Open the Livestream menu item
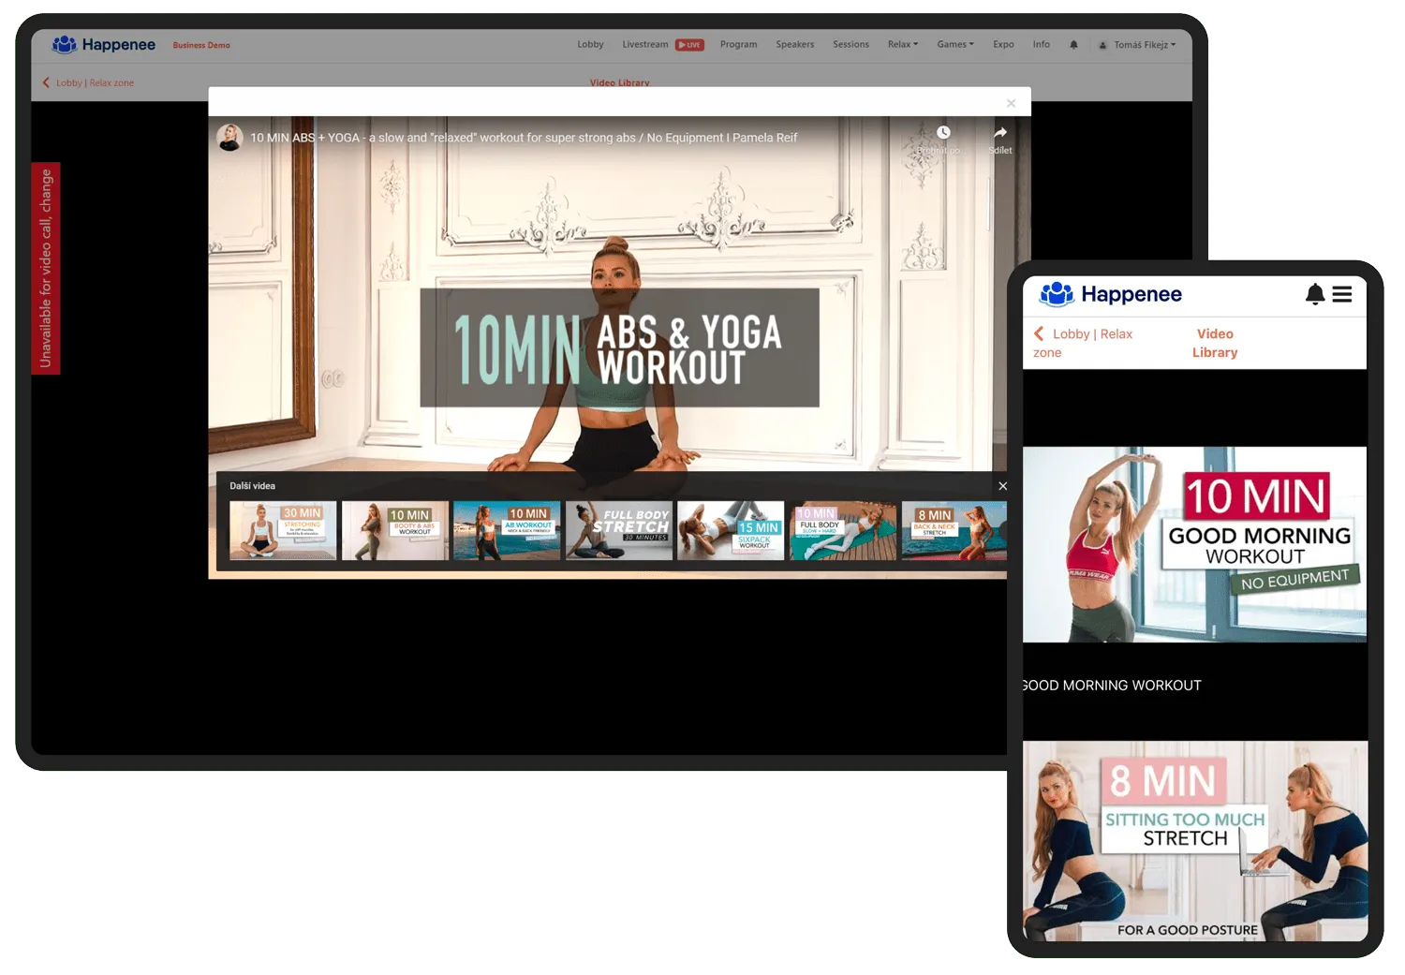Image resolution: width=1405 pixels, height=975 pixels. (x=645, y=44)
